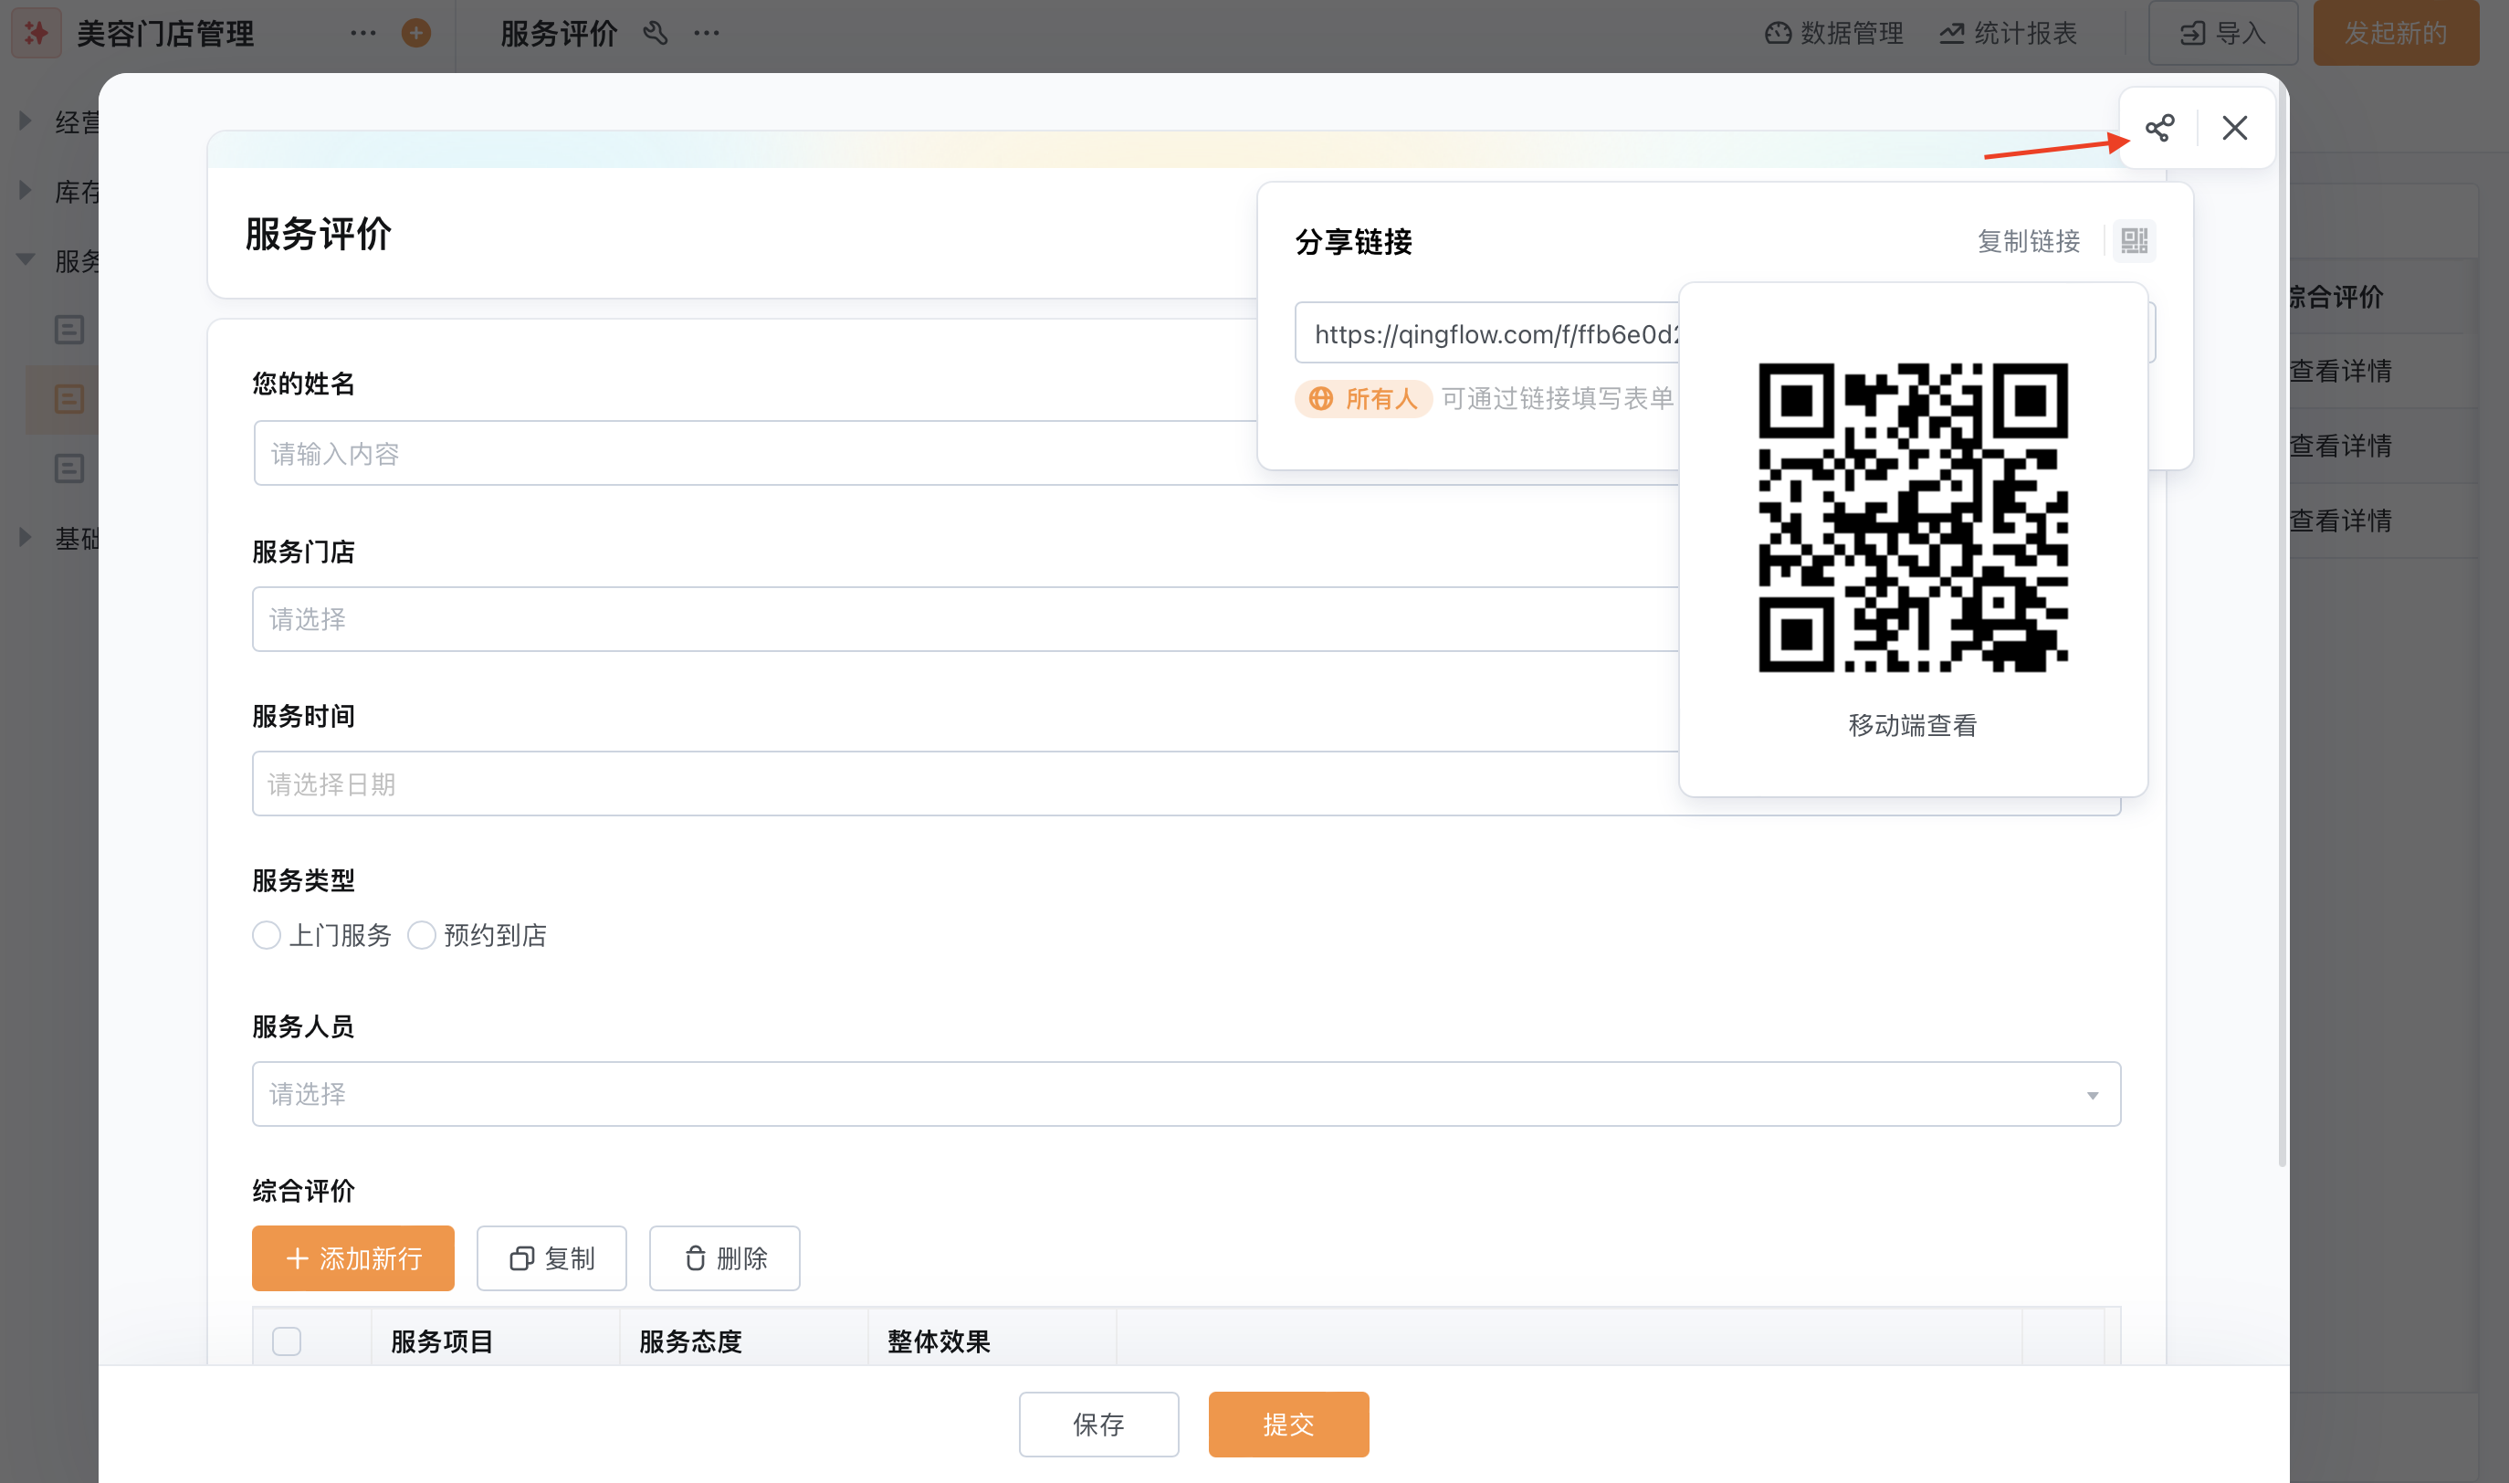The width and height of the screenshot is (2509, 1483).
Task: Expand the 库存 sidebar group
Action: 26,190
